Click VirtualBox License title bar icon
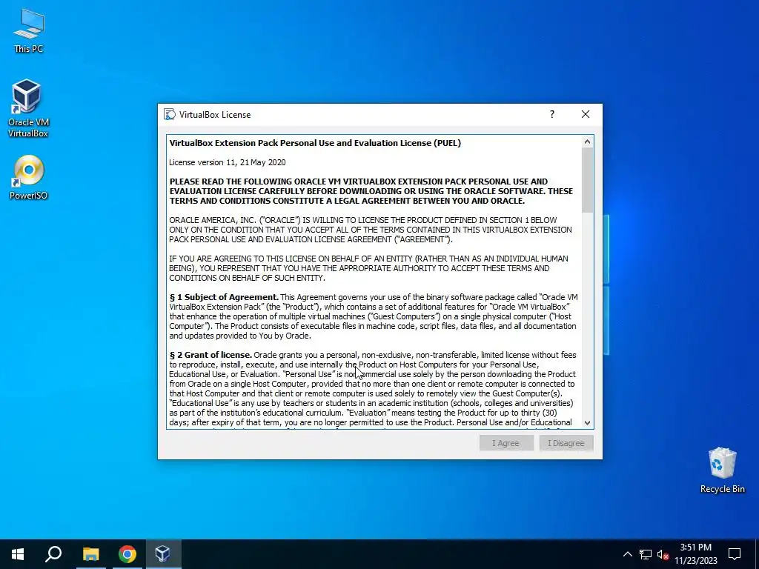 [170, 114]
